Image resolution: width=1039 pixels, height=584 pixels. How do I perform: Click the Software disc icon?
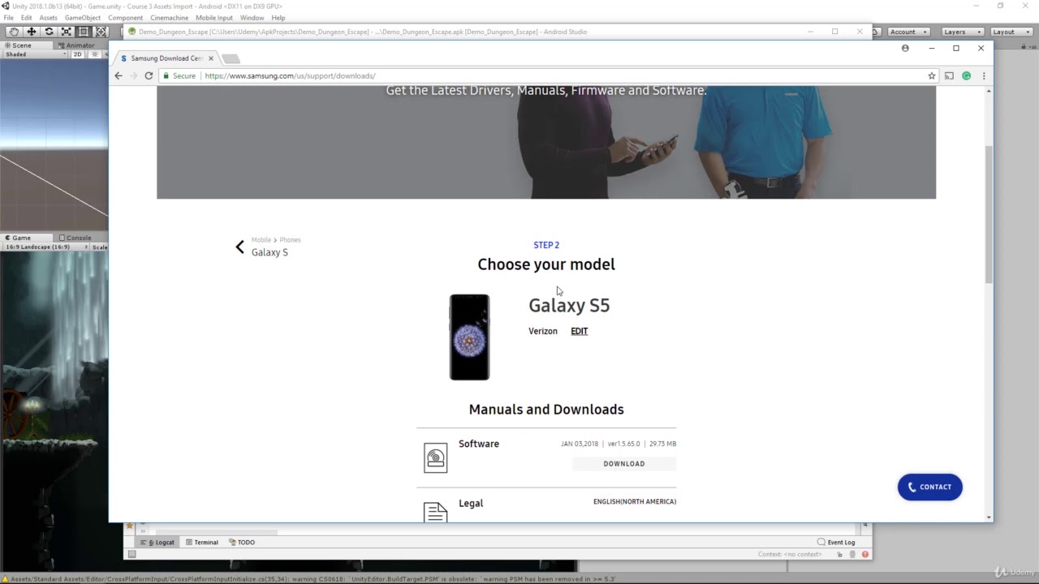(x=436, y=458)
